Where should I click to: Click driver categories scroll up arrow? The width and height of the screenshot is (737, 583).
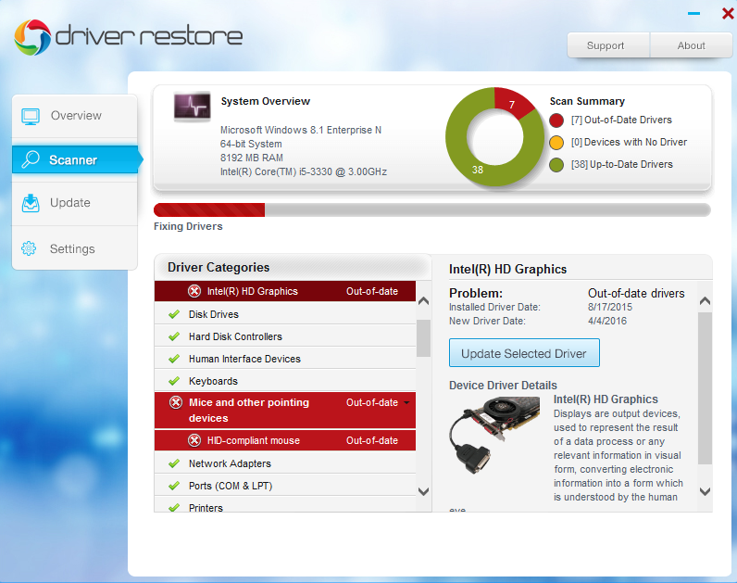(x=423, y=300)
